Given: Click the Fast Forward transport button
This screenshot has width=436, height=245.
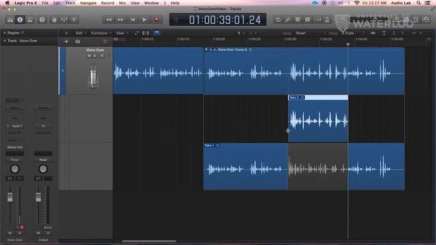Looking at the screenshot, I should click(x=121, y=20).
